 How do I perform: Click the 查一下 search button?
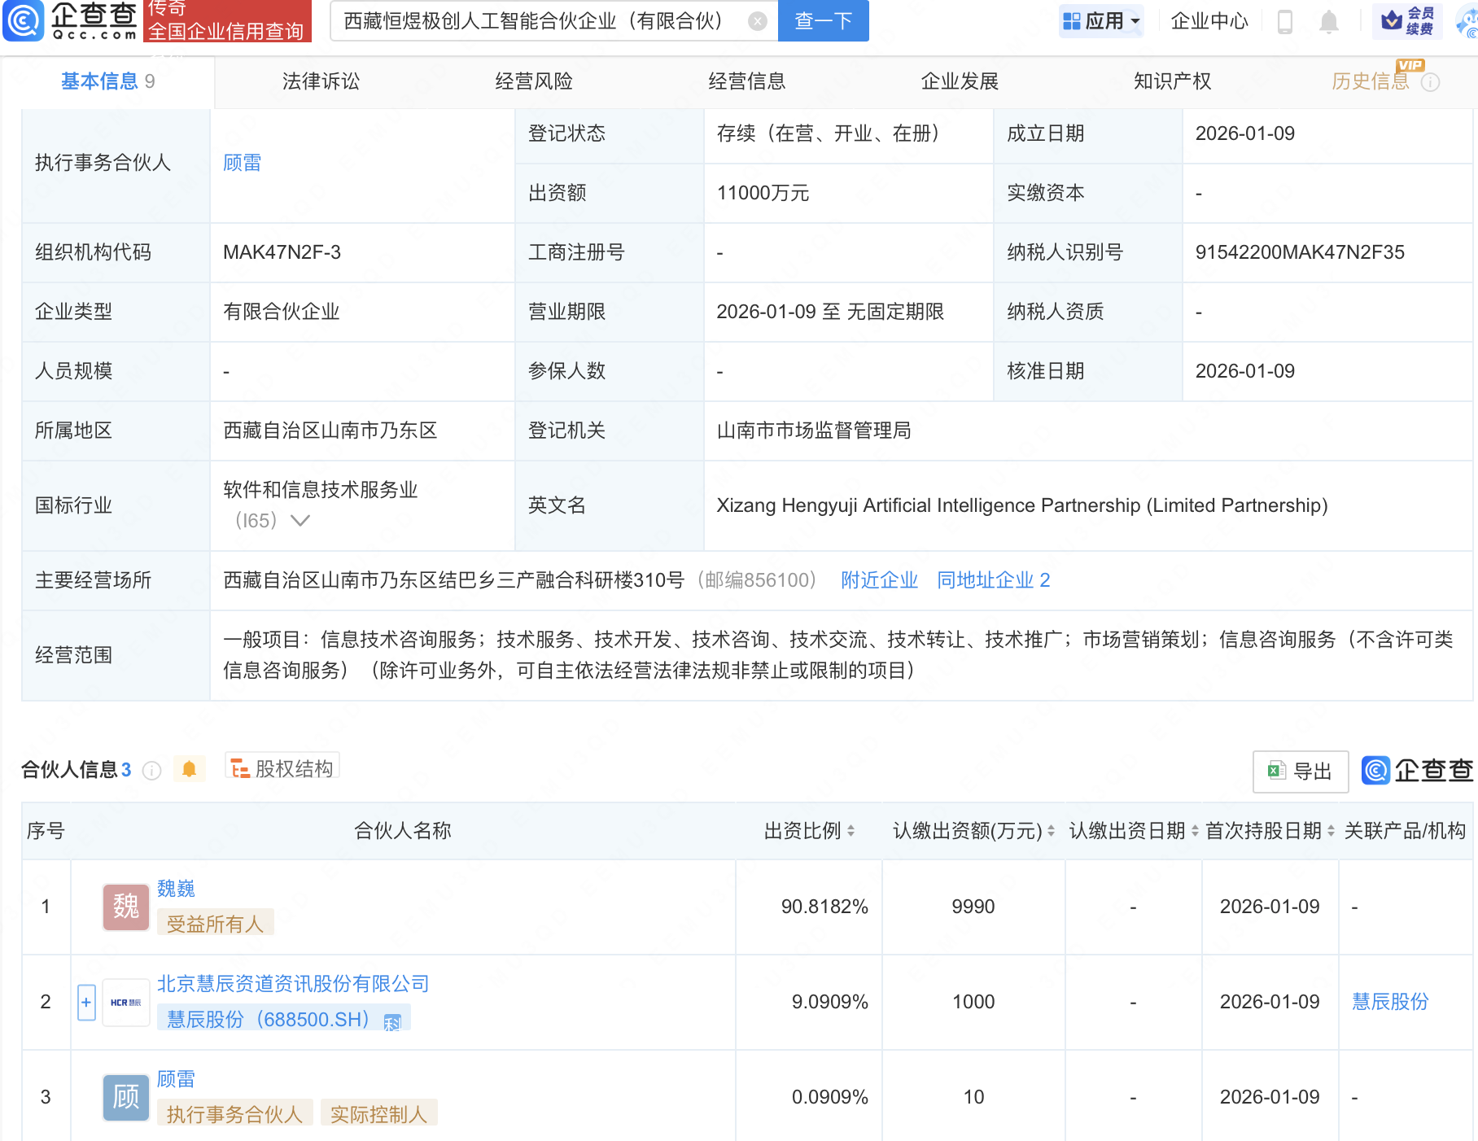tap(822, 21)
